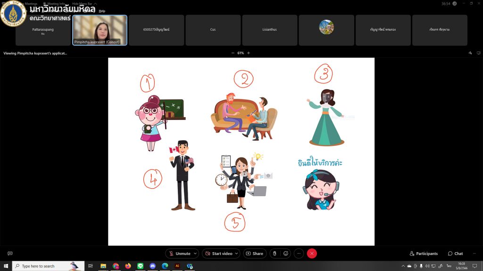
Task: Click the Windows search box
Action: tap(48, 266)
